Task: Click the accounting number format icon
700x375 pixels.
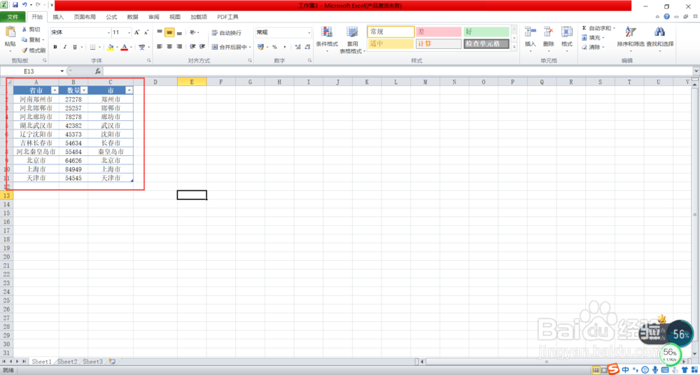Action: (260, 47)
